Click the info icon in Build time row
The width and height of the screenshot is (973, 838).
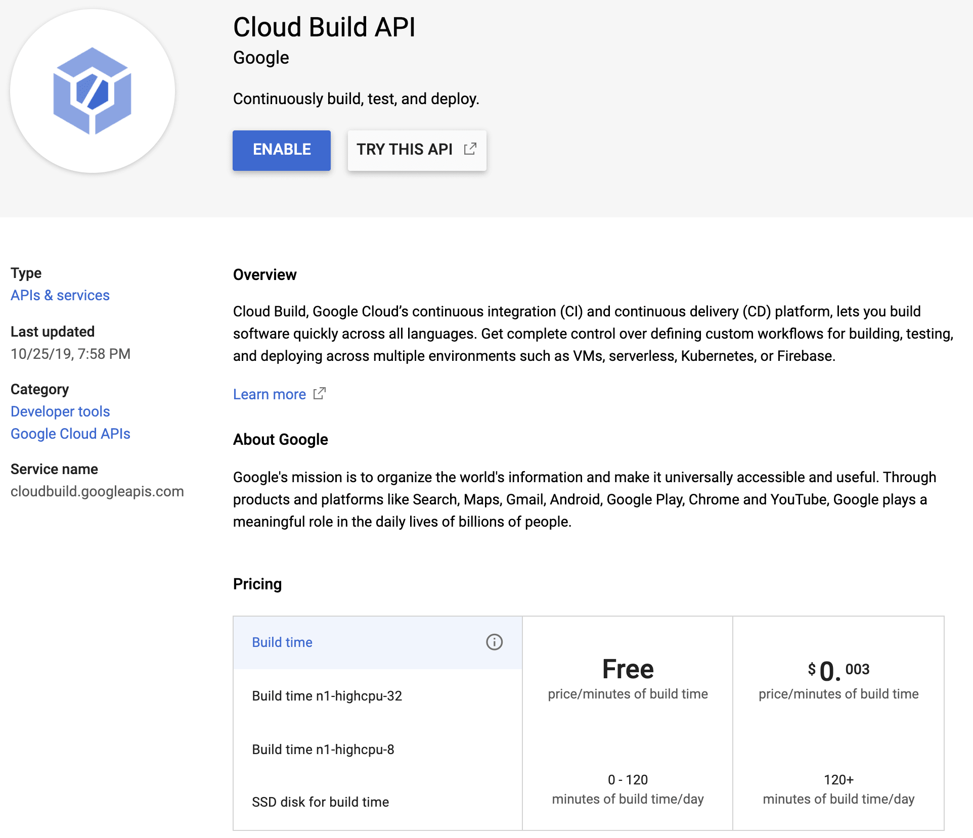coord(494,642)
